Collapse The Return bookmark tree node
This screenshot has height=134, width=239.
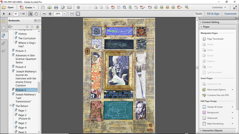point(10,106)
